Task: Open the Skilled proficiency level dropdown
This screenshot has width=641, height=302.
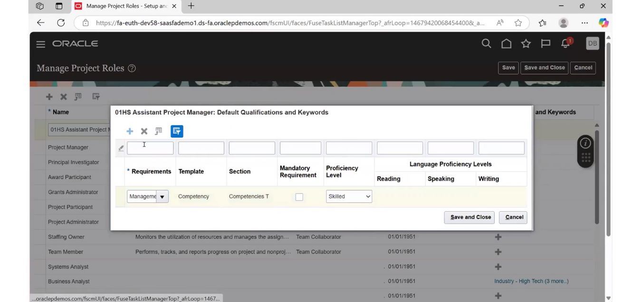Action: click(349, 196)
